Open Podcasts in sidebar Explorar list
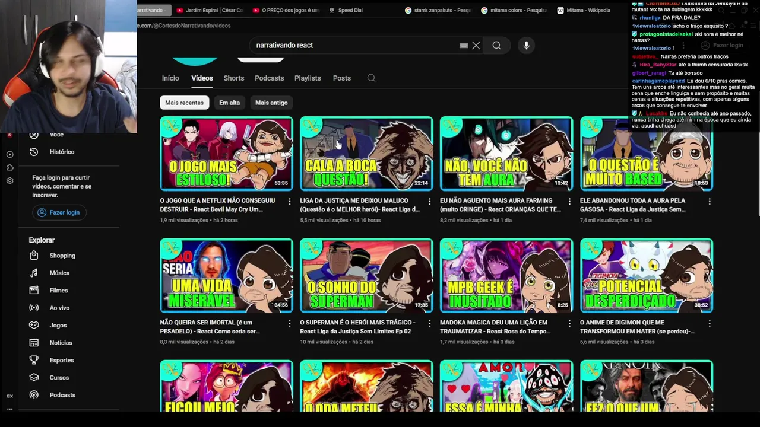This screenshot has width=760, height=427. [62, 395]
